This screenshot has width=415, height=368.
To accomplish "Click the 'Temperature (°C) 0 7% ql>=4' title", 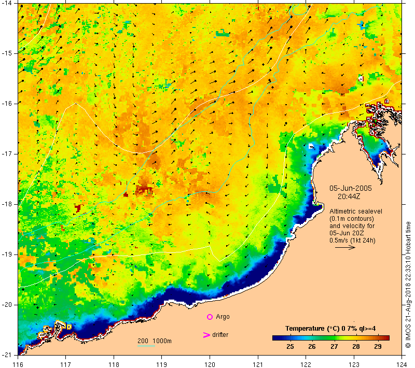I will [330, 329].
